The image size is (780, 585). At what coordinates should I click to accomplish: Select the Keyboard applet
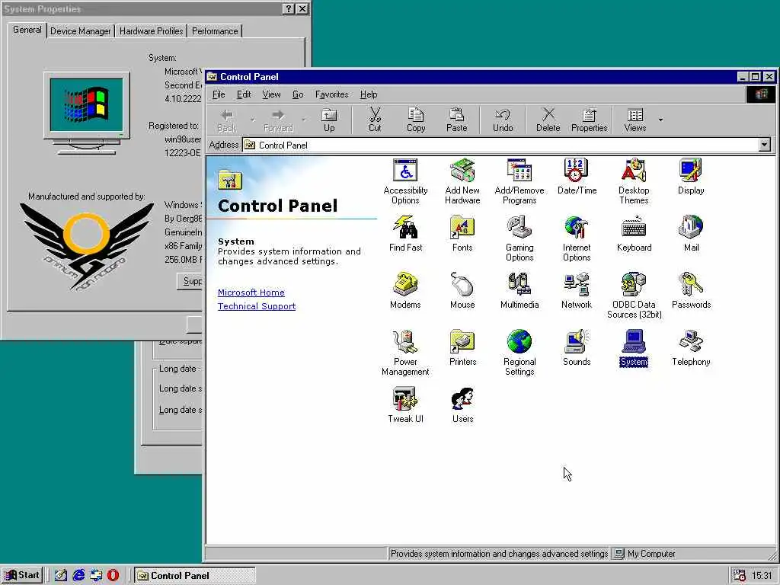click(x=634, y=234)
